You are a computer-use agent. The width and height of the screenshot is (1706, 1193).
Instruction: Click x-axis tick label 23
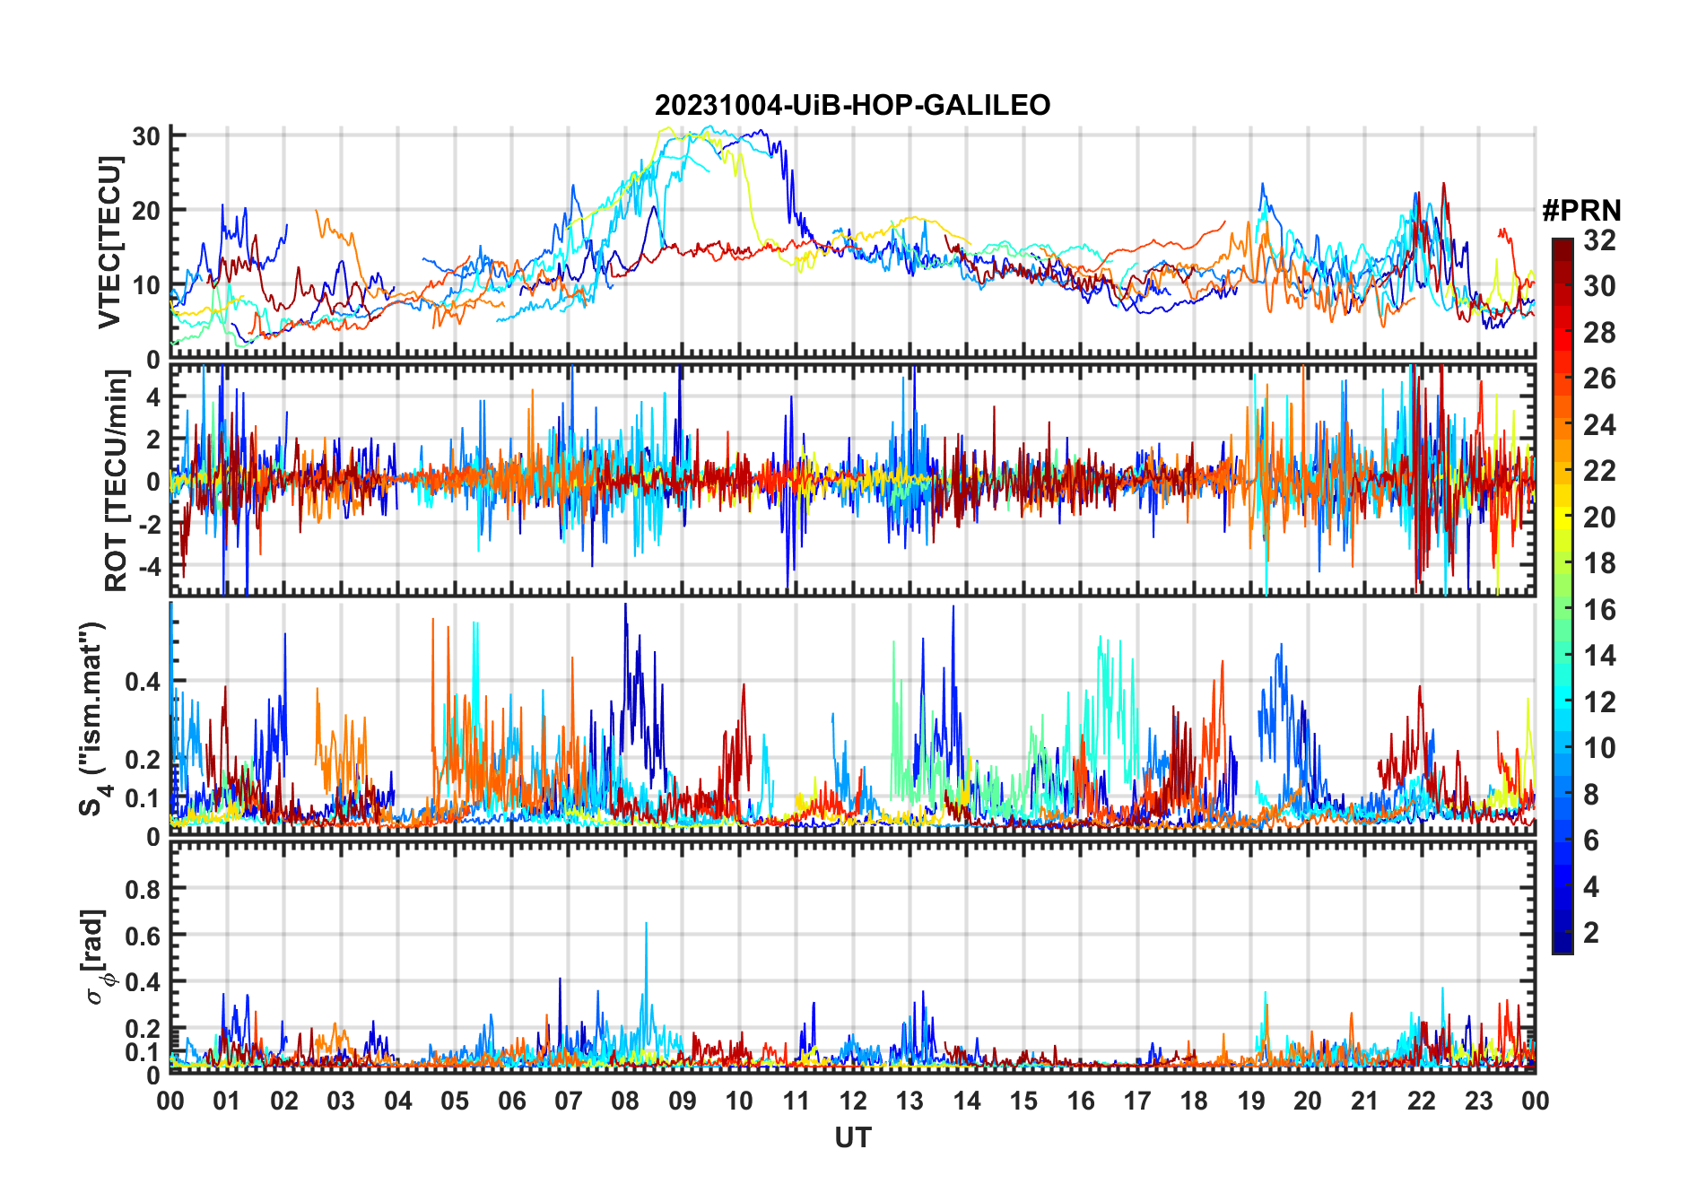coord(1478,1101)
